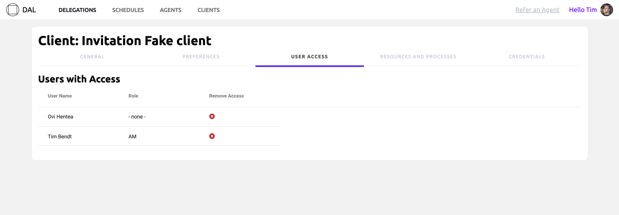Click the Hello Tim greeting
The height and width of the screenshot is (215, 619).
coord(583,10)
